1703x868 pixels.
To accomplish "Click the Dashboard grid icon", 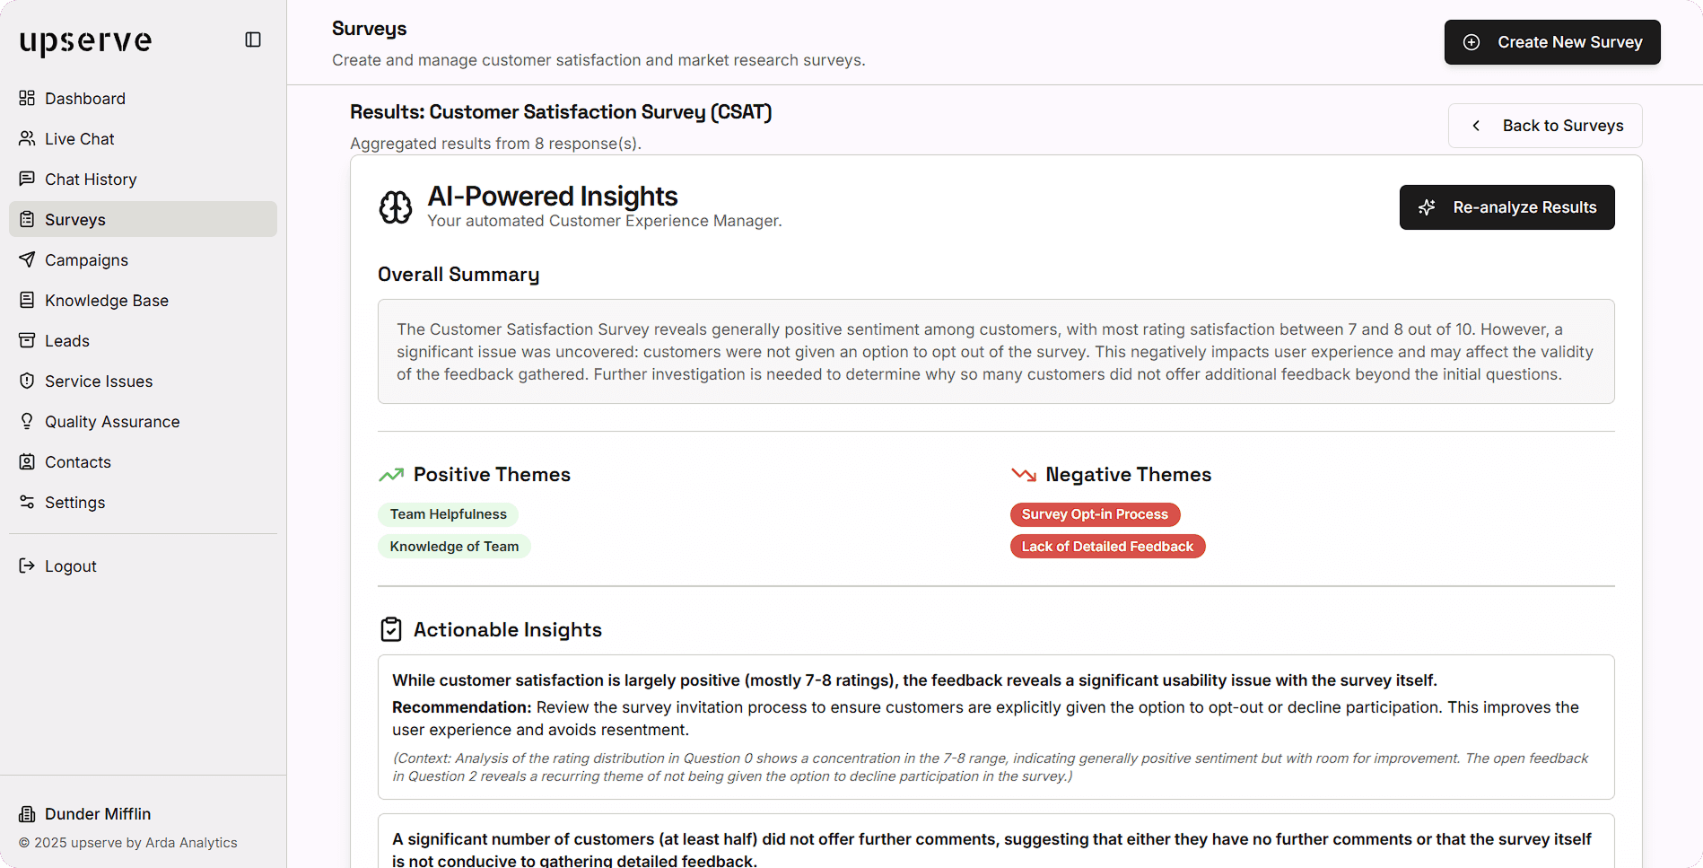I will (27, 98).
